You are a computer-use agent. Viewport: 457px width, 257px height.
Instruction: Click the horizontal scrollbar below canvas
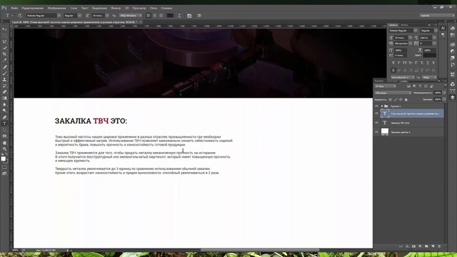coord(259,250)
